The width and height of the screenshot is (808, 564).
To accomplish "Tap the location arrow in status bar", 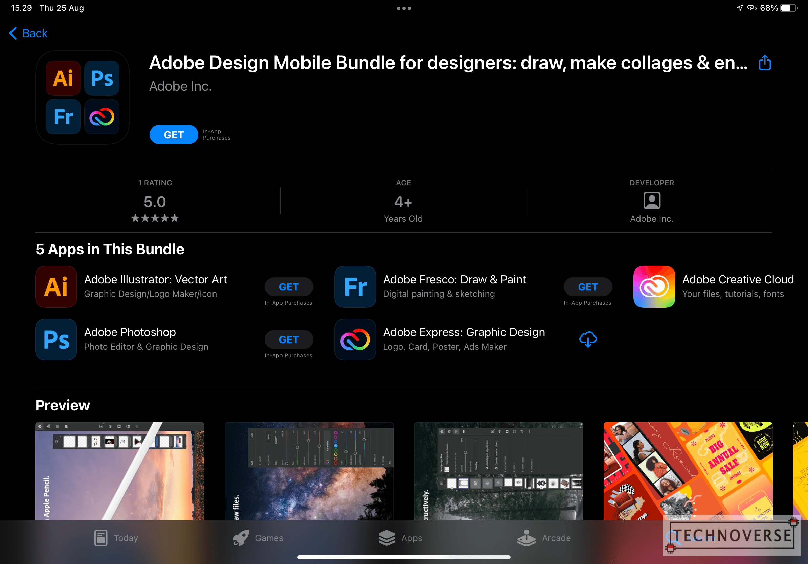I will pos(740,8).
